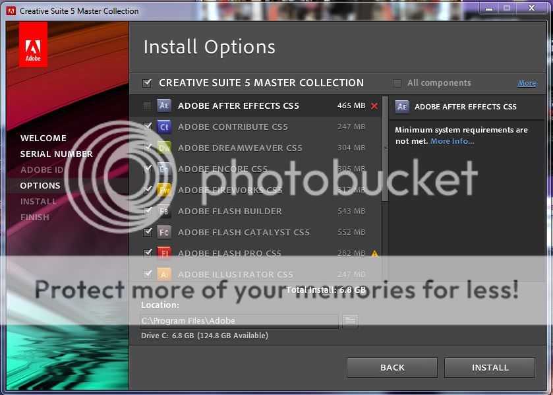Uncheck Adobe Dreamweaver CS5 checkbox
Image resolution: width=553 pixels, height=395 pixels.
tap(148, 147)
